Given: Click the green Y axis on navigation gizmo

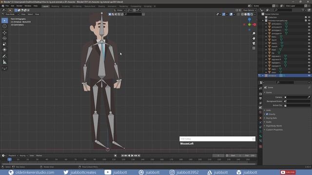Looking at the screenshot, I should click(x=249, y=25).
